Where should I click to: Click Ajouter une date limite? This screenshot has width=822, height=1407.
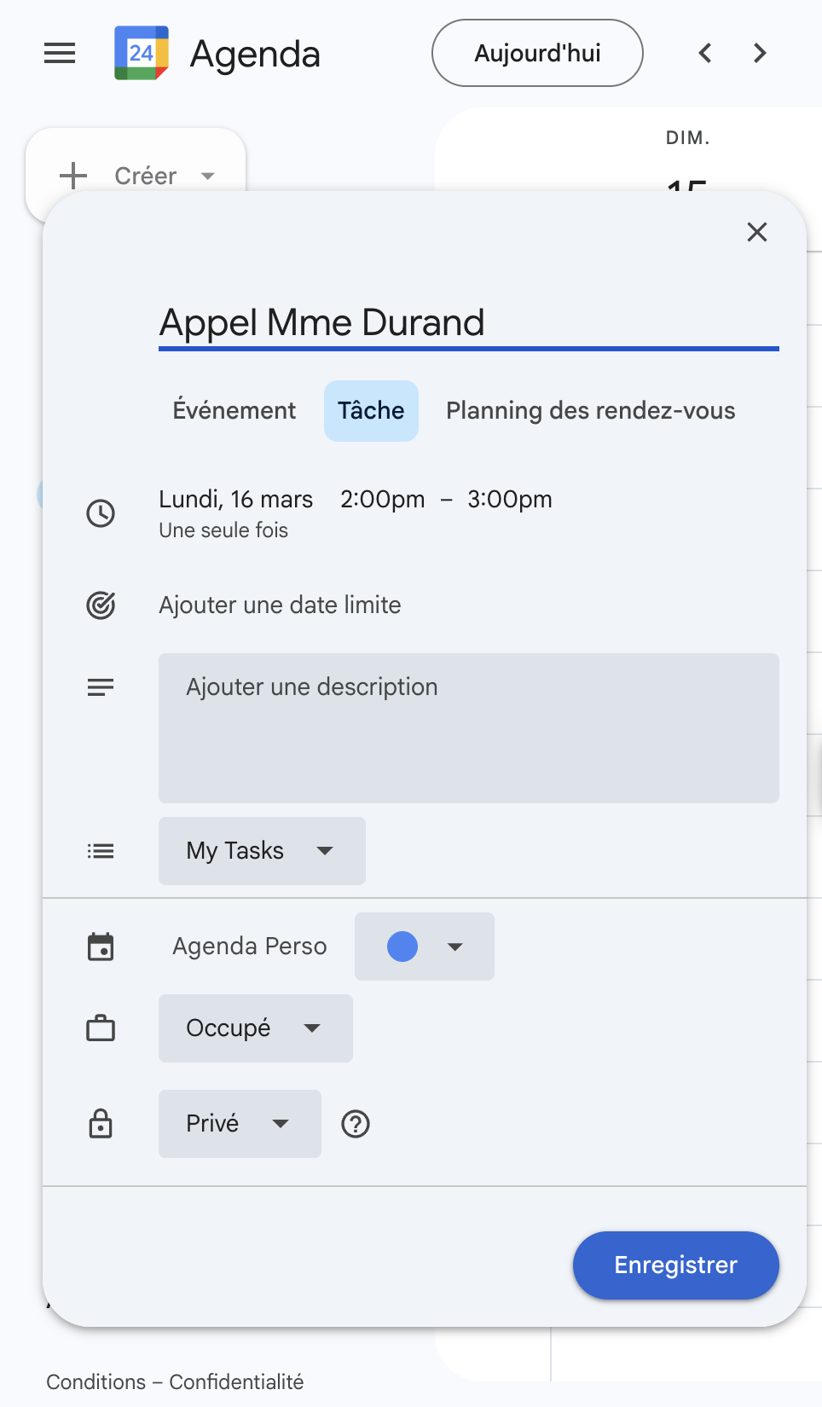[280, 605]
